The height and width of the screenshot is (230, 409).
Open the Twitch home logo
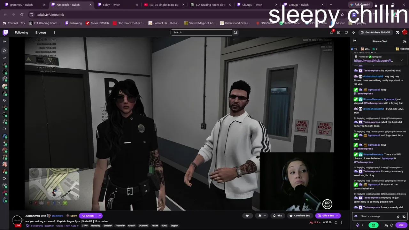(5, 32)
